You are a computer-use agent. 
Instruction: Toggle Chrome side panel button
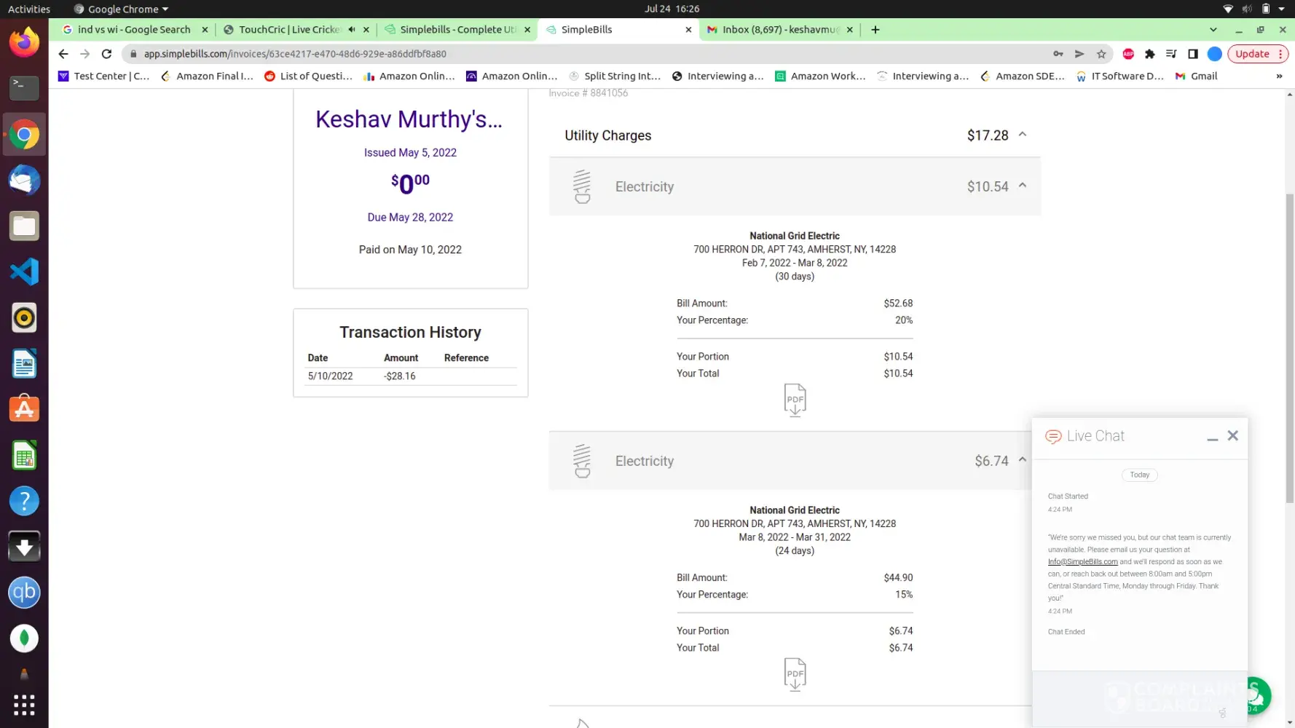pos(1192,54)
